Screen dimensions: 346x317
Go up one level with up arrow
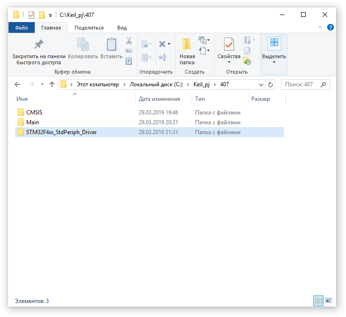(x=52, y=84)
